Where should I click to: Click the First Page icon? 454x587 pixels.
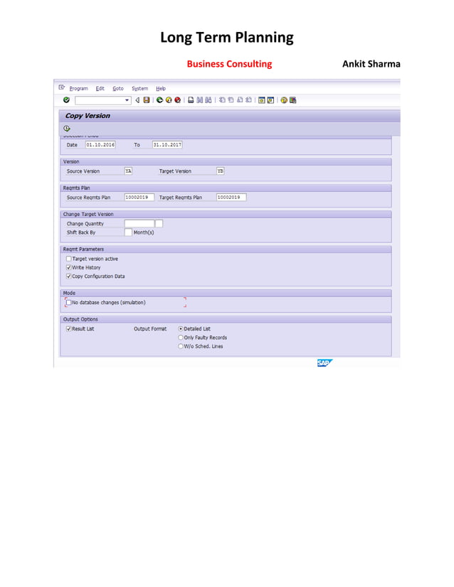click(222, 100)
